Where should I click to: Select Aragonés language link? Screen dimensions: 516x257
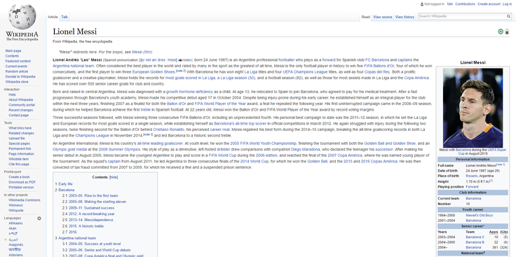pyautogui.click(x=16, y=245)
